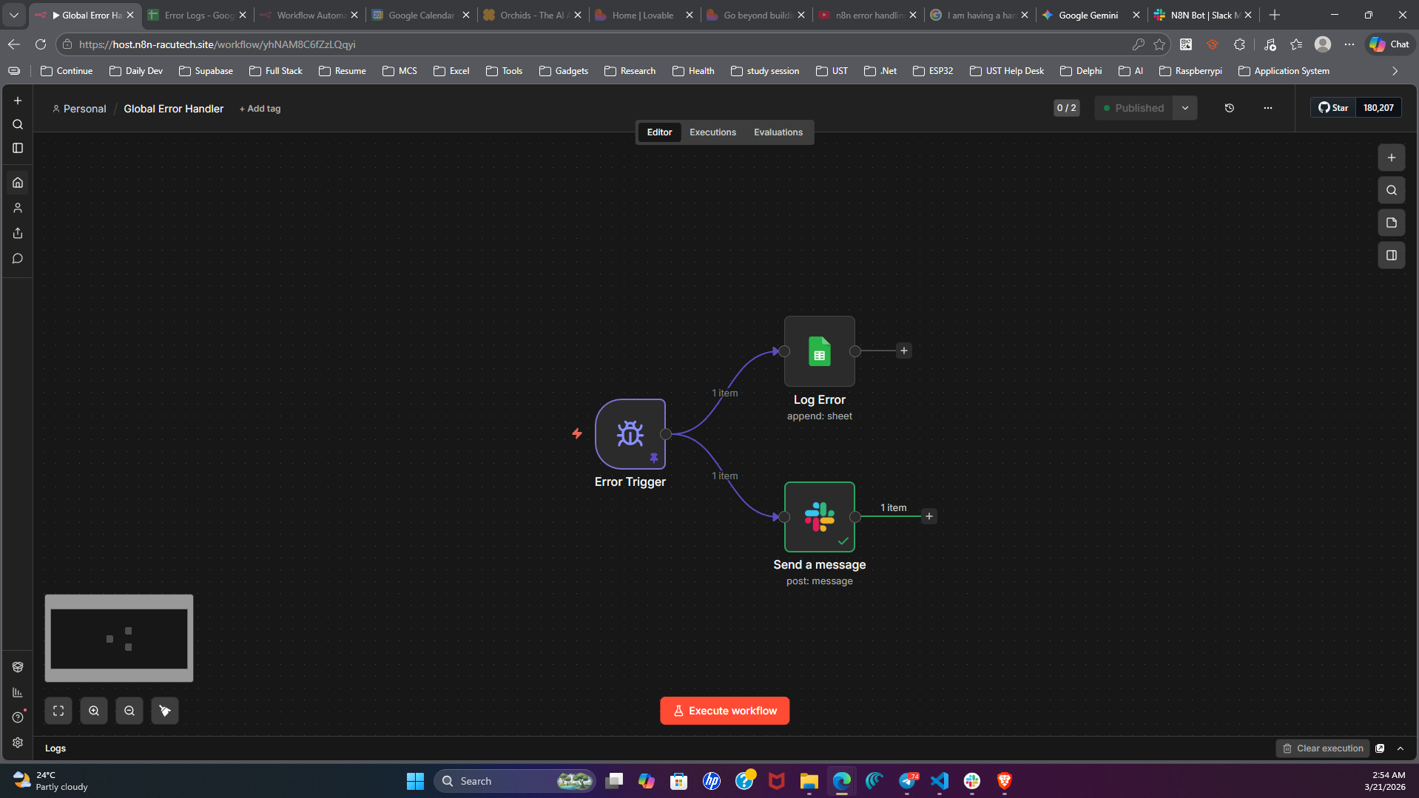Switch to the Evaluations tab
The height and width of the screenshot is (798, 1419).
tap(778, 132)
